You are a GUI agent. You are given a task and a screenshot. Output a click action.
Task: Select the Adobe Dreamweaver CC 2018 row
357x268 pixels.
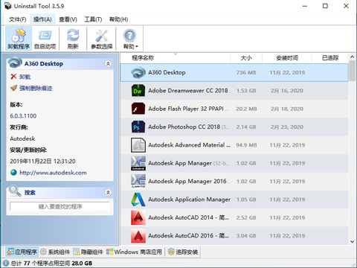click(x=234, y=91)
